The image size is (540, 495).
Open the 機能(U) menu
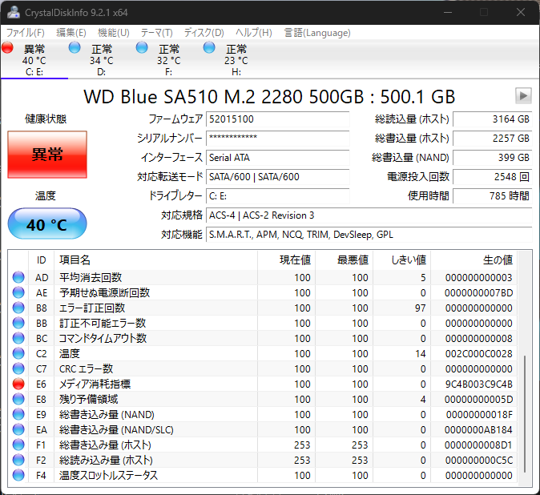(x=113, y=33)
